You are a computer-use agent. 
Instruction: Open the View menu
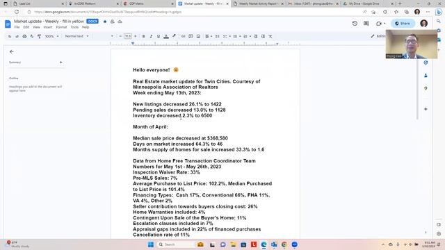click(x=36, y=27)
